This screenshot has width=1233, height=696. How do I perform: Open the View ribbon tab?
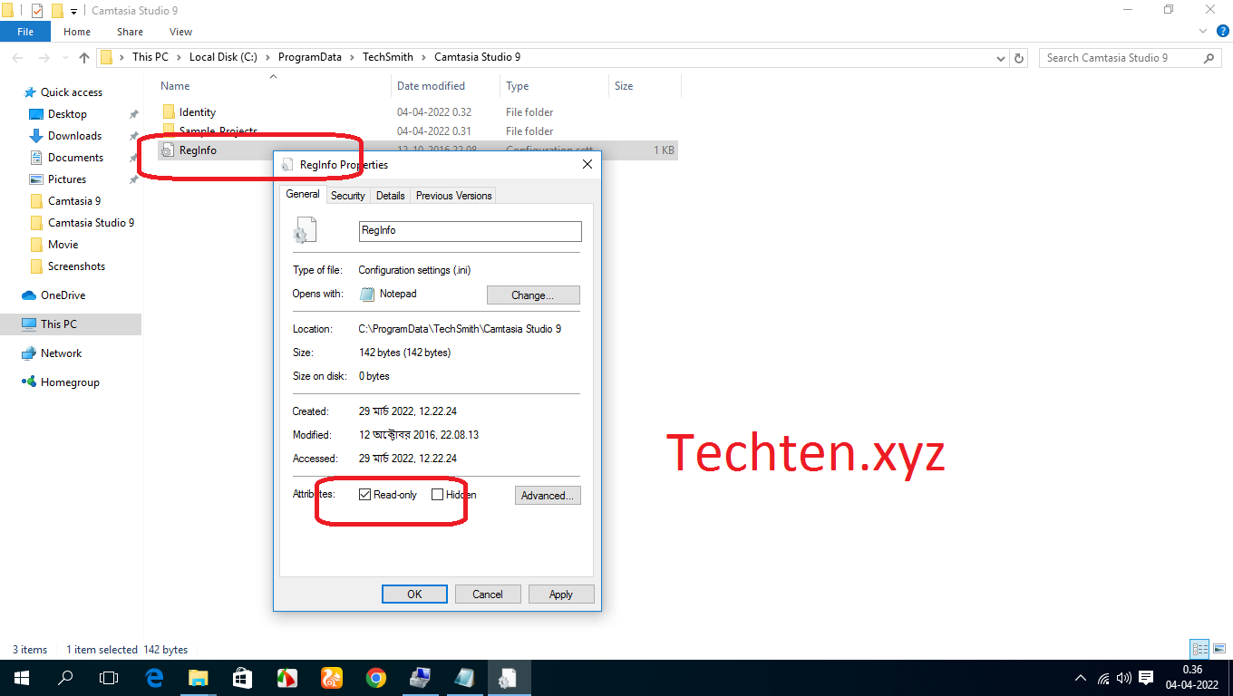tap(180, 32)
